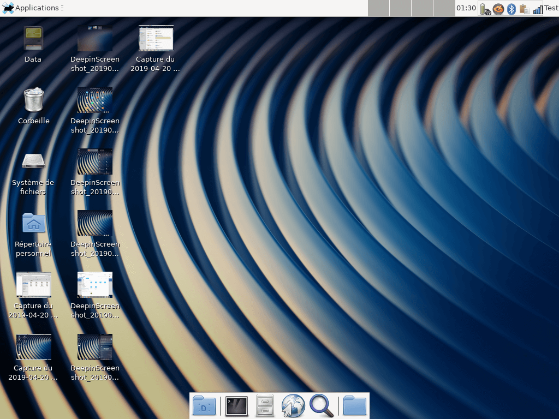Select DeepinScreenshot file with dark blurry orange thumbnail
559x419 pixels.
(x=95, y=38)
